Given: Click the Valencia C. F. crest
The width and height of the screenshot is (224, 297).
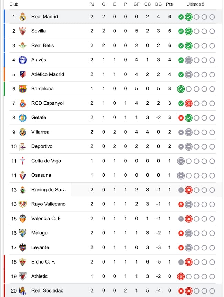Looking at the screenshot, I should pyautogui.click(x=22, y=219).
